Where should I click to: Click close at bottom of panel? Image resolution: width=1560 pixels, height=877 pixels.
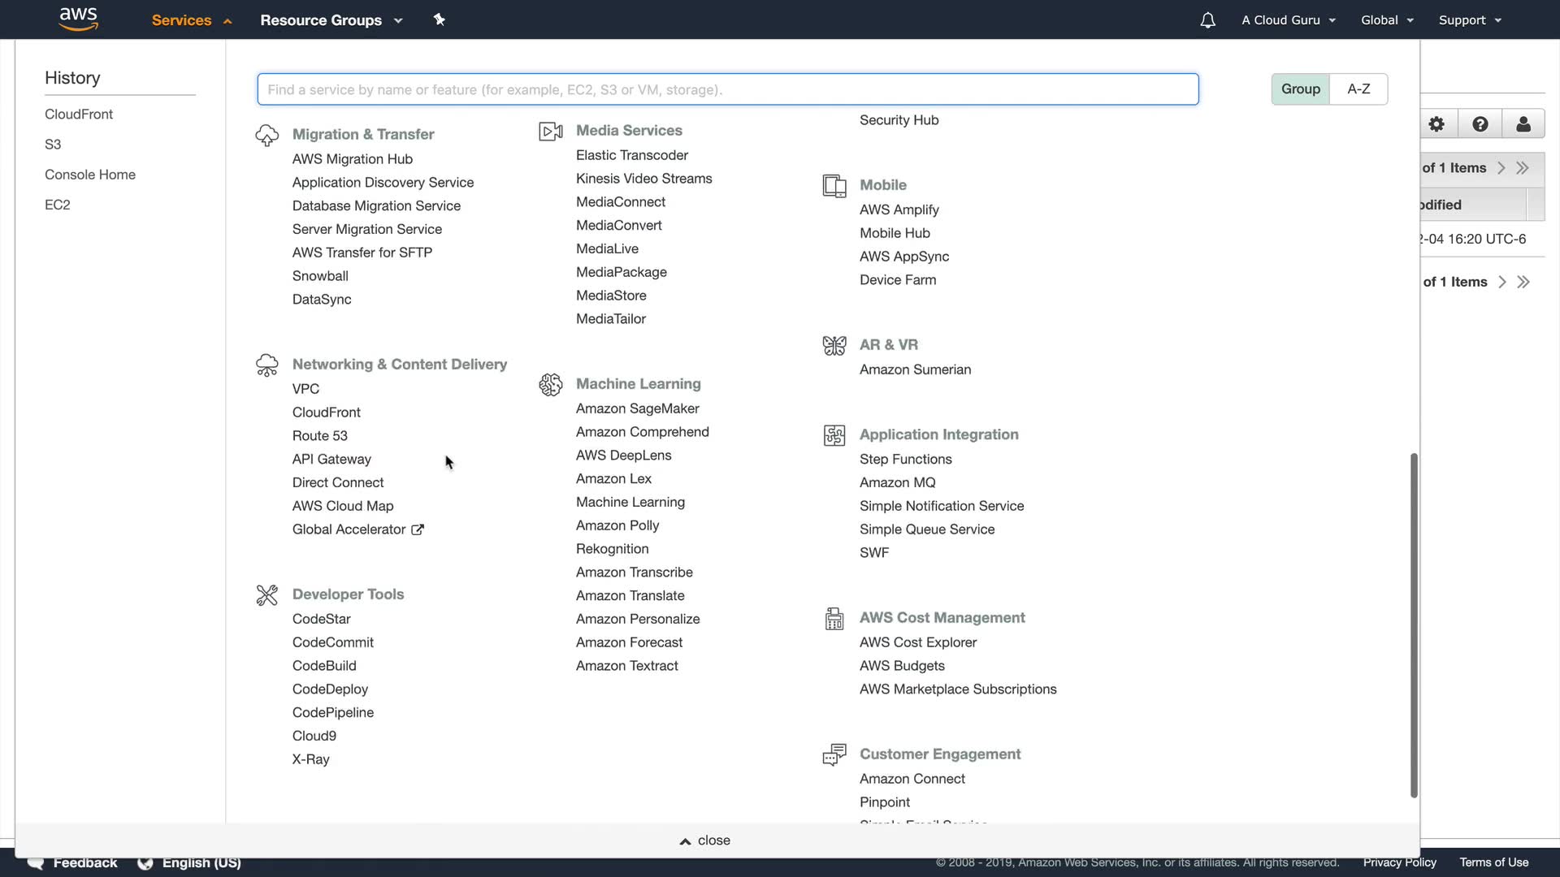point(705,840)
